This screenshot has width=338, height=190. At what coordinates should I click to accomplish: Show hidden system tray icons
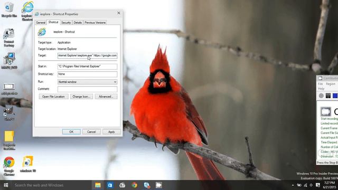[293, 185]
